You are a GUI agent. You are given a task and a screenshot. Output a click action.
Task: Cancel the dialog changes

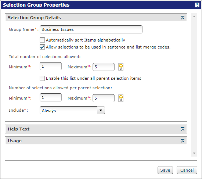[x=187, y=170]
